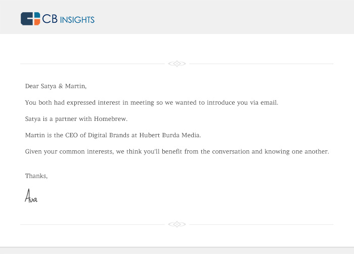354x254 pixels.
Task: Click the CB Insights logo icon
Action: (x=30, y=19)
